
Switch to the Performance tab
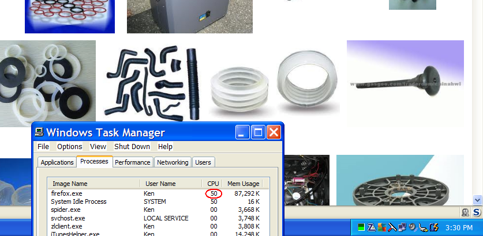133,162
